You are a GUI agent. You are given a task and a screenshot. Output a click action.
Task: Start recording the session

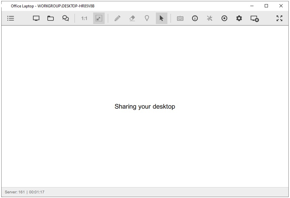click(224, 18)
